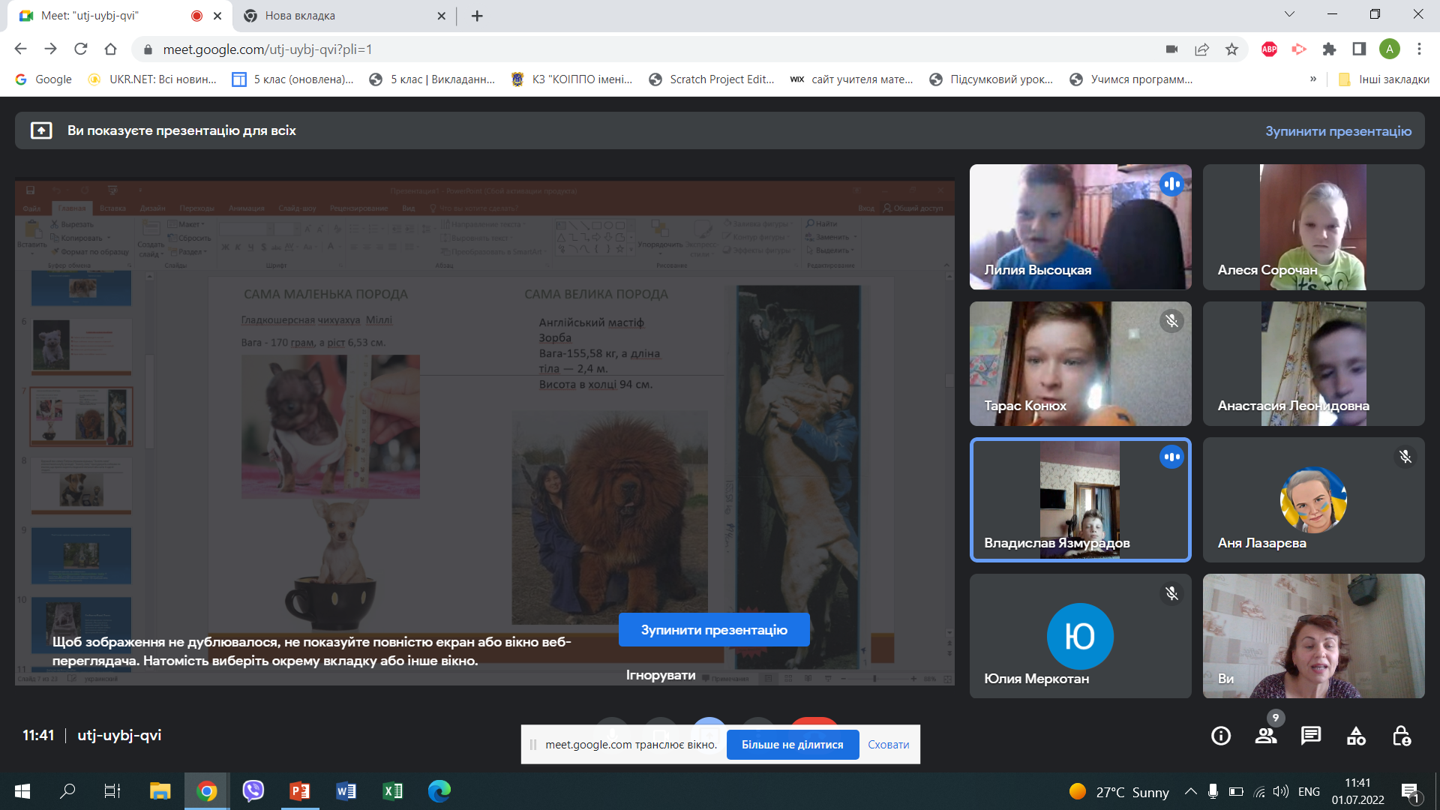The height and width of the screenshot is (810, 1440).
Task: Open meeting details info icon
Action: 1221,736
